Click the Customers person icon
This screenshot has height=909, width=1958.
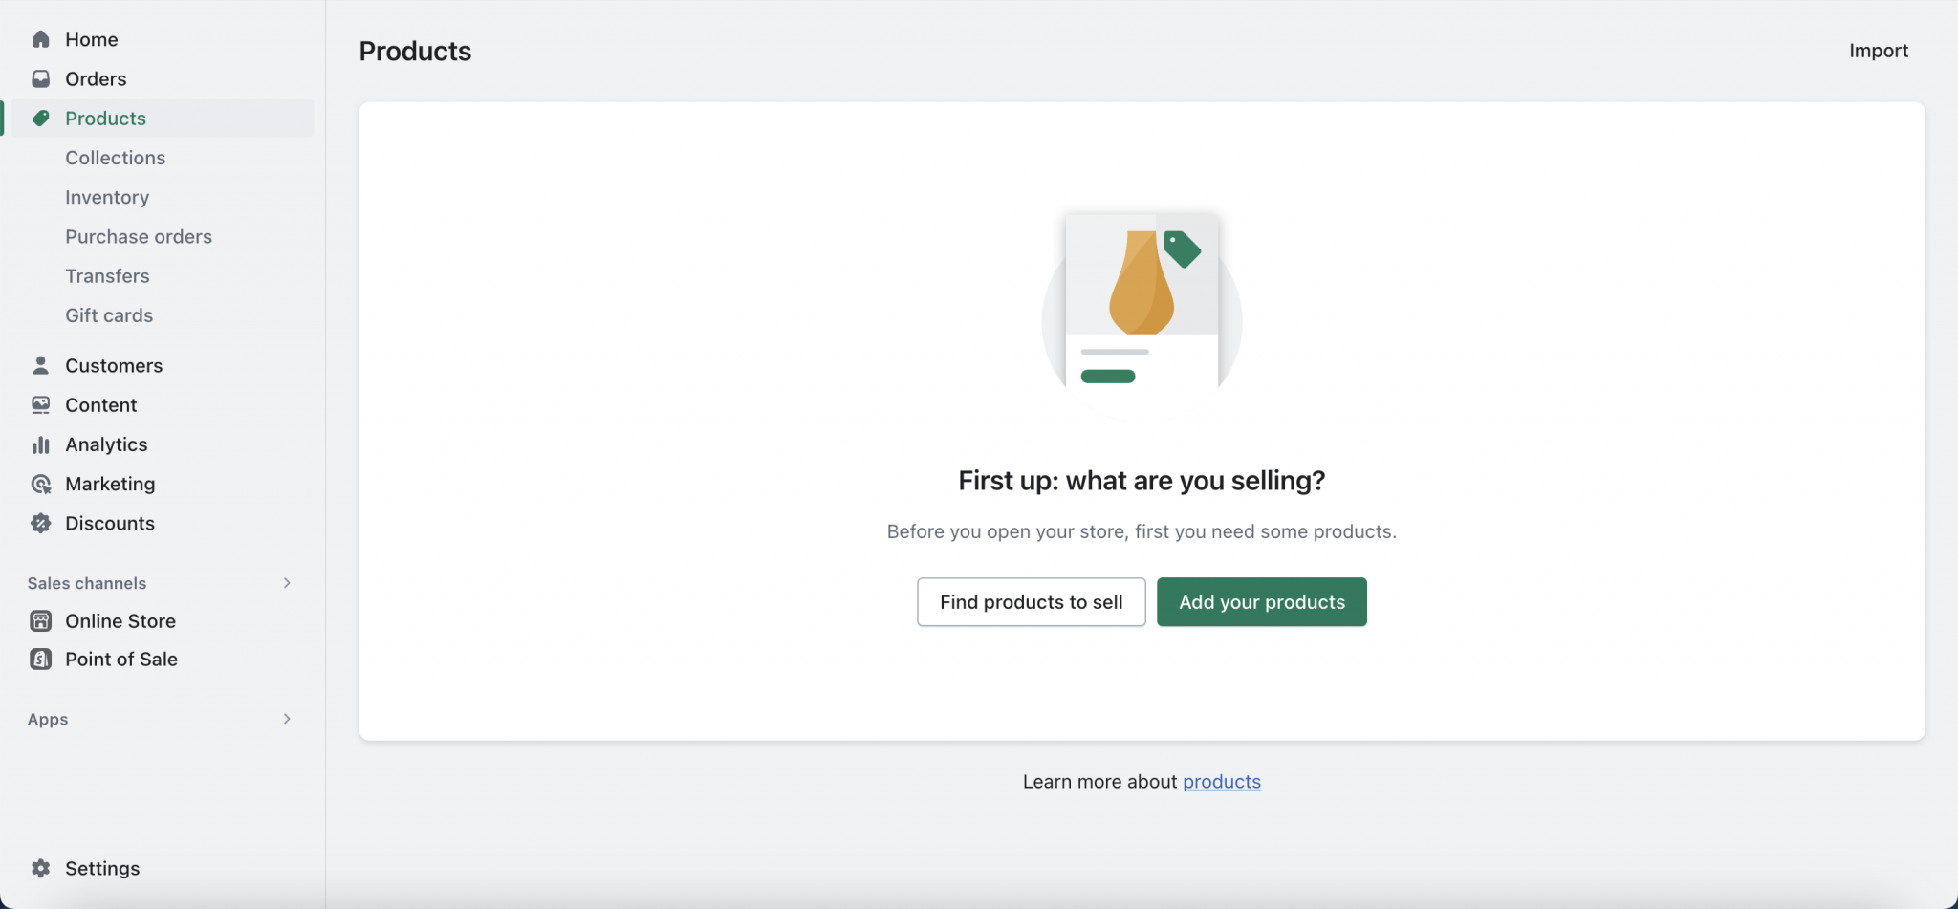pos(40,365)
